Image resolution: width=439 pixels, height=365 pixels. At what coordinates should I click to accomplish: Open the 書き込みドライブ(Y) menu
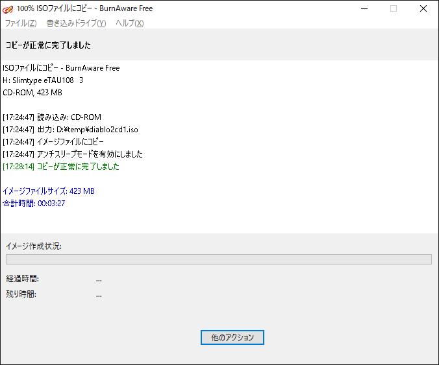[x=76, y=23]
